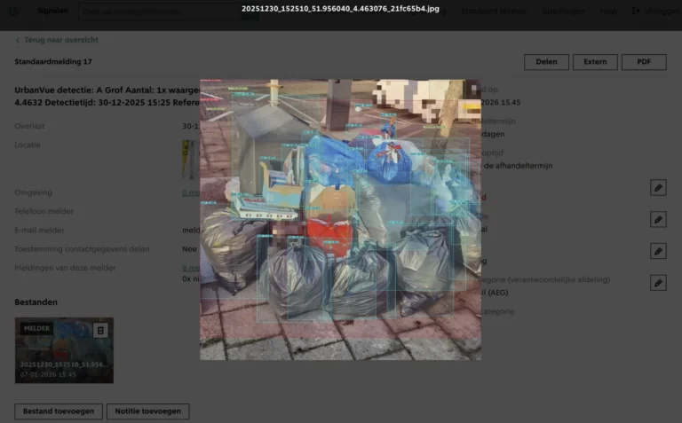Export the melding using the PDF button
The image size is (682, 423).
(x=644, y=62)
